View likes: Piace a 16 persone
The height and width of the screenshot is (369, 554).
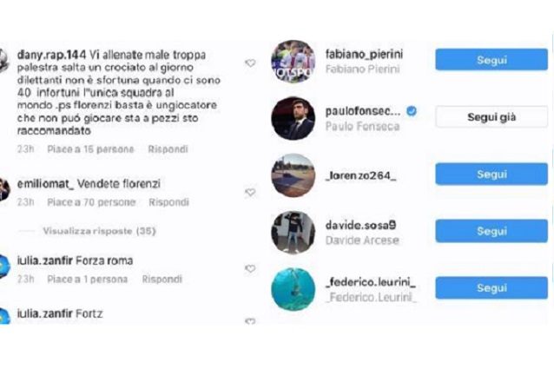[x=90, y=149]
